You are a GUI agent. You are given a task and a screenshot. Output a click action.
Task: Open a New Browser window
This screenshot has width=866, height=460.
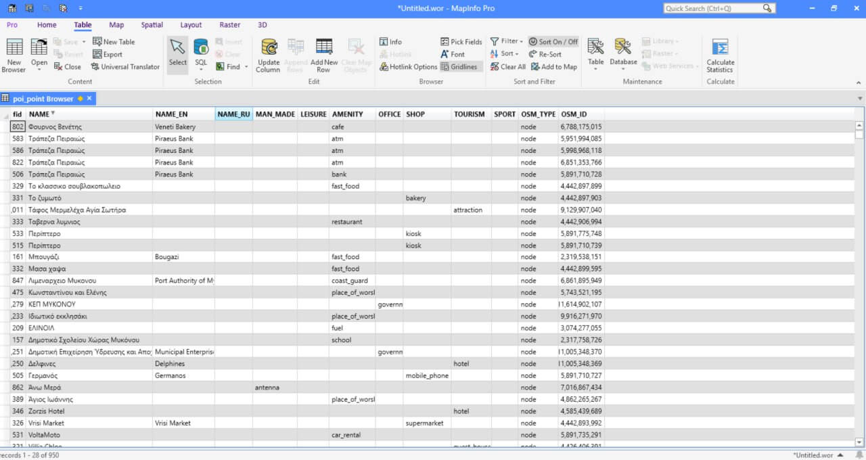click(14, 54)
